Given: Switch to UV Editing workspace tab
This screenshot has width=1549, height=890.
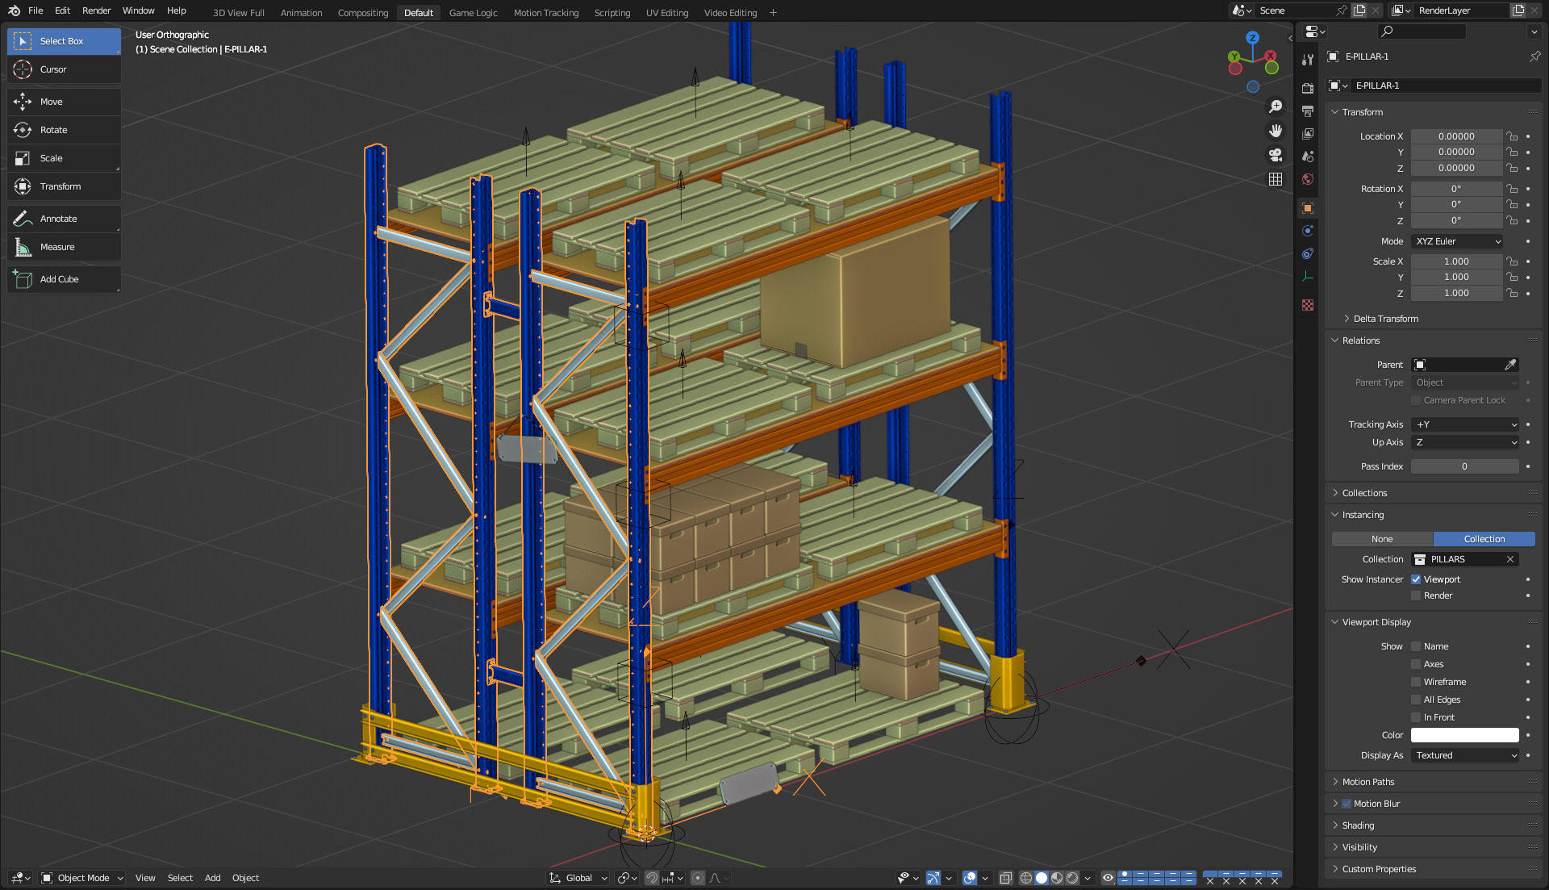Looking at the screenshot, I should pos(666,13).
